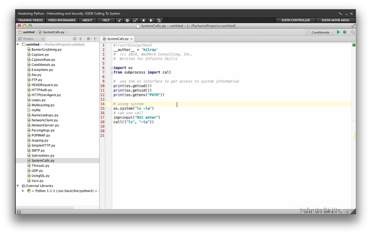Select Loops.py file
Screen dimensions: 371x235
[39, 100]
